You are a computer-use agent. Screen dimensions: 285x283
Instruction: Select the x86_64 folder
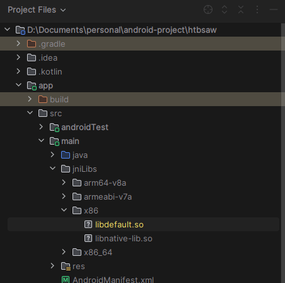[x=98, y=252]
